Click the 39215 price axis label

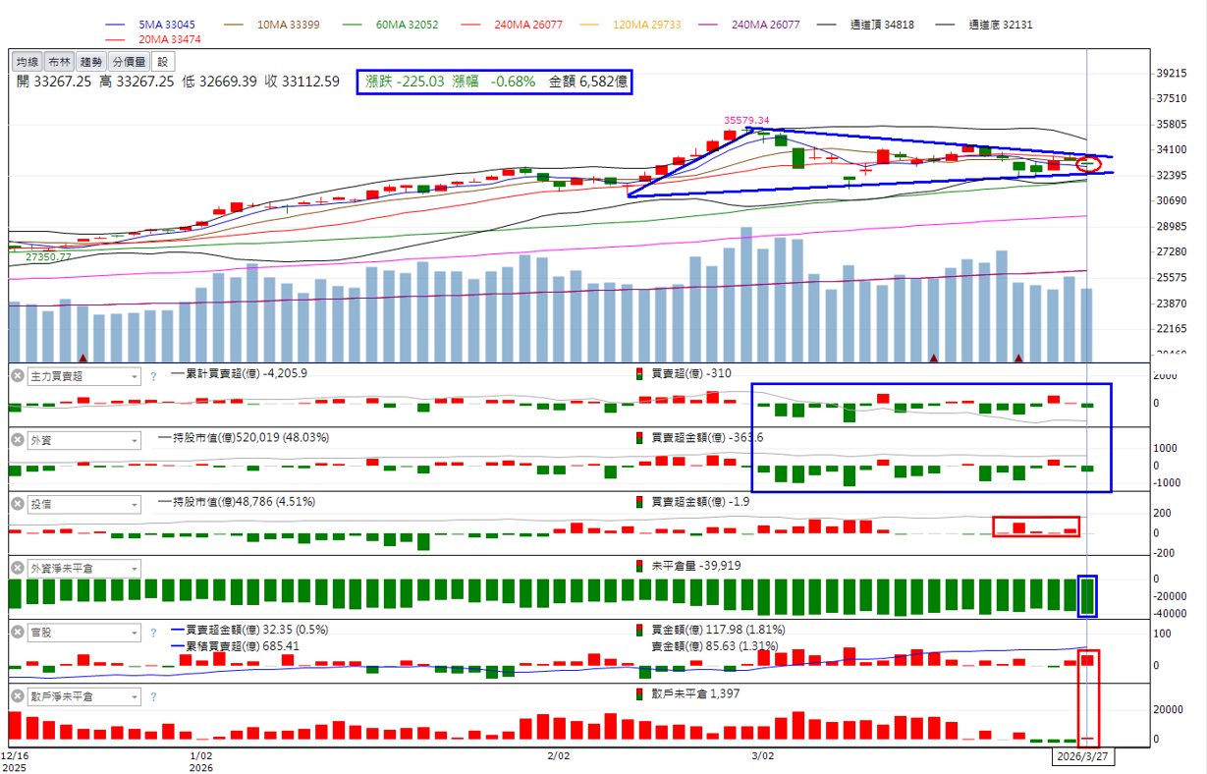pyautogui.click(x=1173, y=74)
